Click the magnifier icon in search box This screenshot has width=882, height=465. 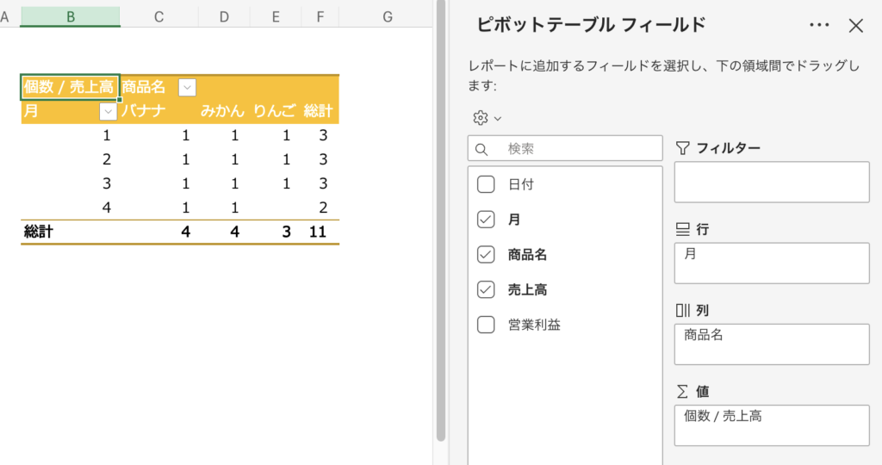[482, 149]
